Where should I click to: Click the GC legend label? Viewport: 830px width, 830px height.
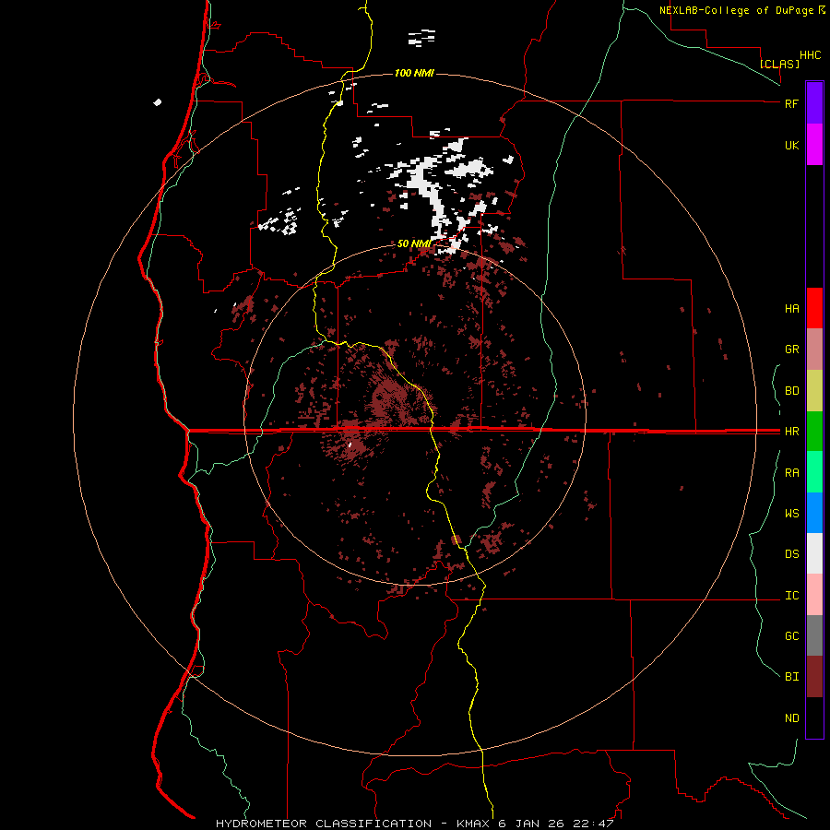coord(791,636)
